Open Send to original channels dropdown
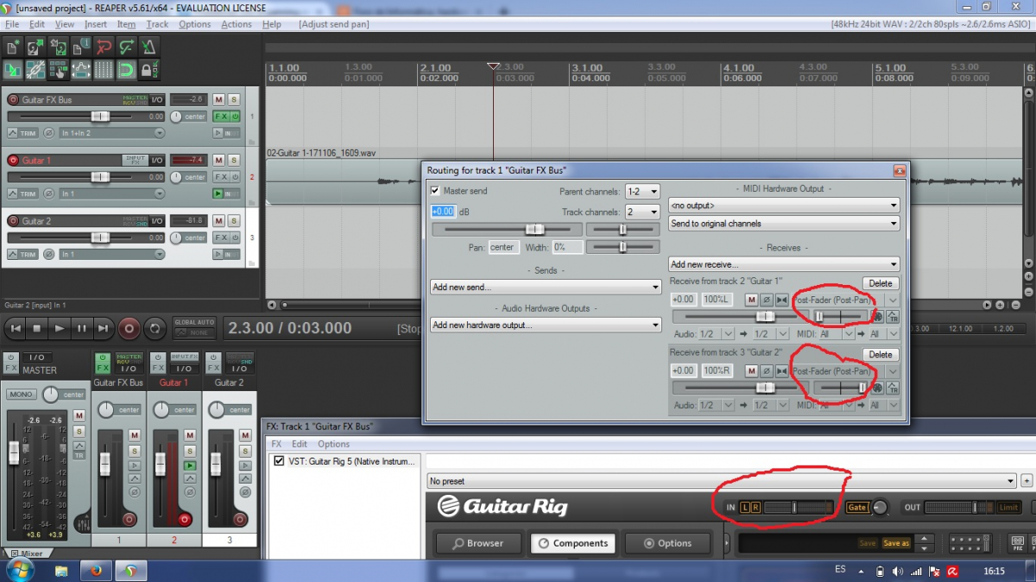The width and height of the screenshot is (1036, 582). (x=784, y=224)
